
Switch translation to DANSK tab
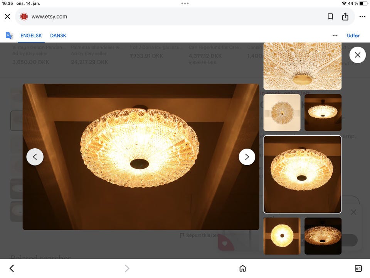58,36
